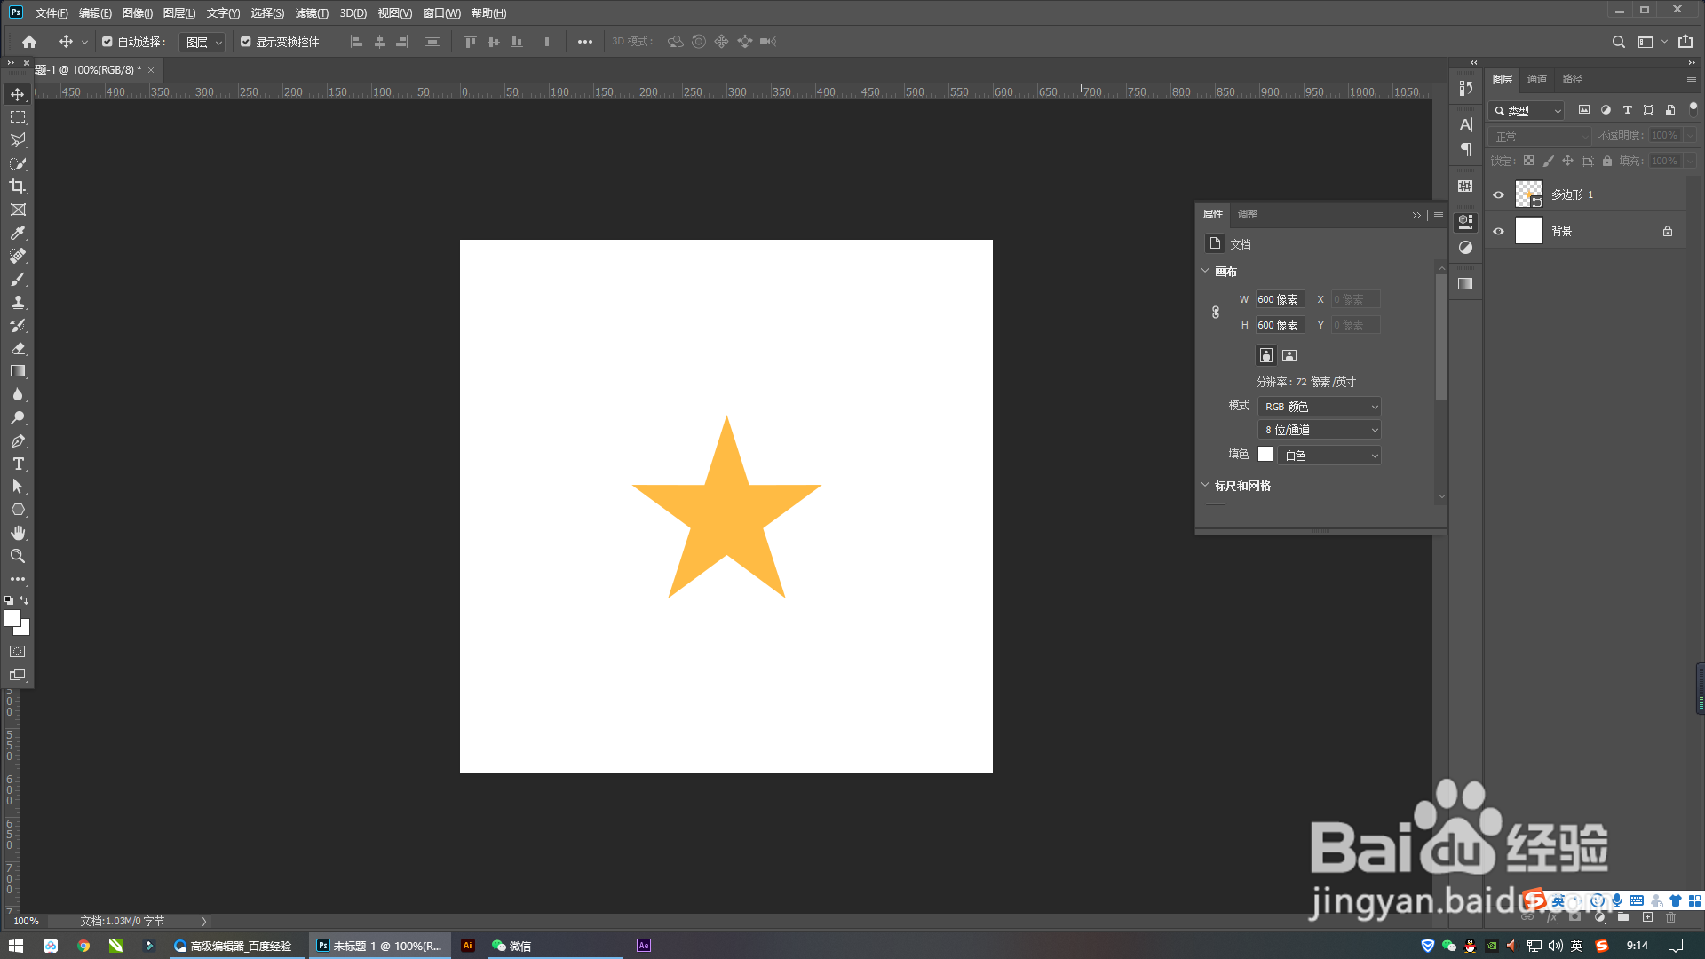Switch to the 调整 panel tab
1705x959 pixels.
pos(1248,214)
